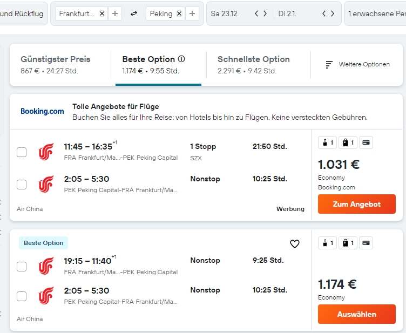Add another origin airport with plus icon
Image resolution: width=406 pixels, height=333 pixels.
pos(114,13)
